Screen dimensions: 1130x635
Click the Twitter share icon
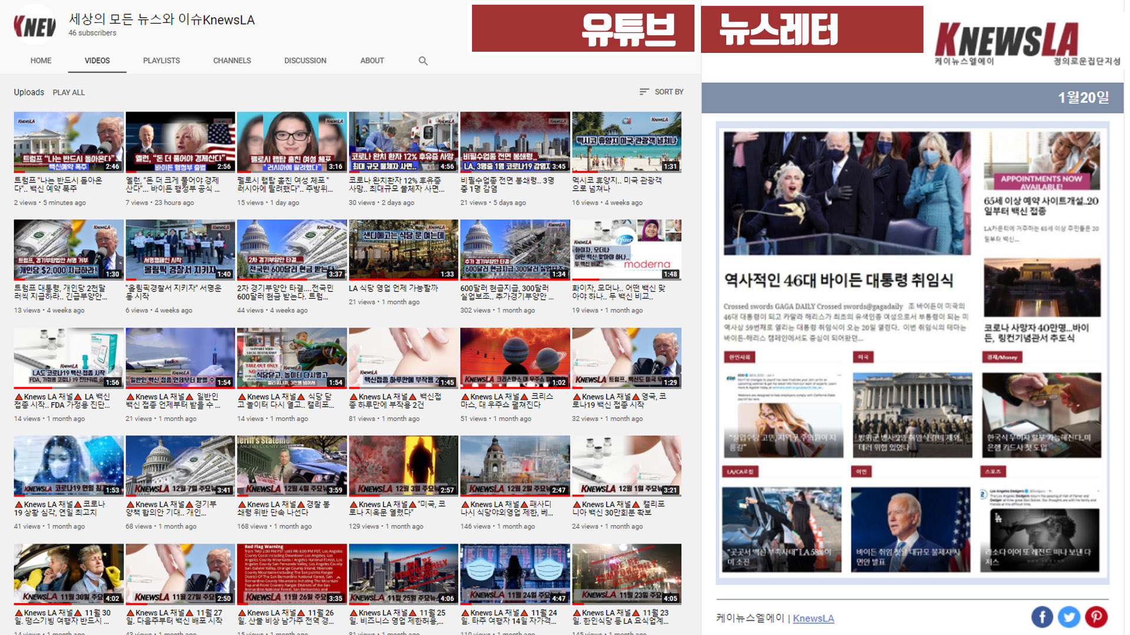(x=1069, y=617)
